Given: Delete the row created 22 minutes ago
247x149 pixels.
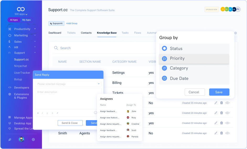Looking at the screenshot, I should 222,123.
